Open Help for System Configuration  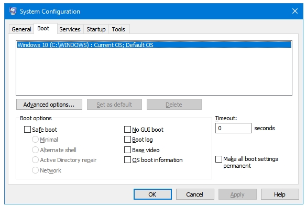point(280,194)
